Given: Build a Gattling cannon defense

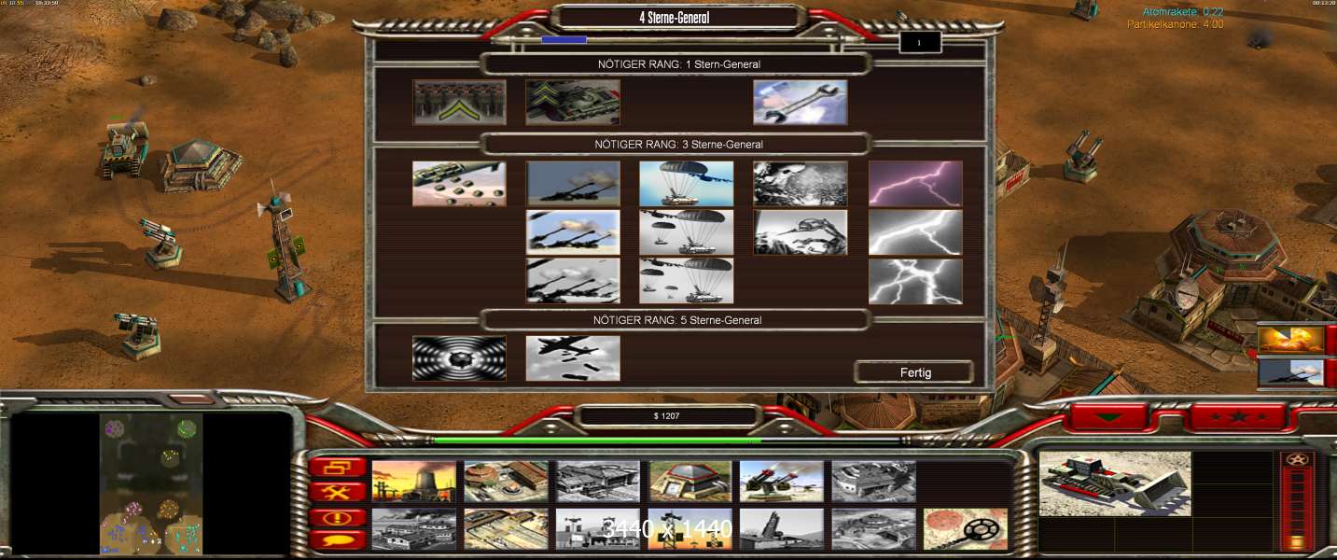Looking at the screenshot, I should 782,482.
